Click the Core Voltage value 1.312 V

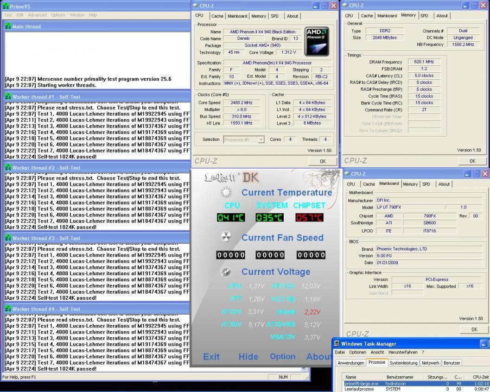288,52
